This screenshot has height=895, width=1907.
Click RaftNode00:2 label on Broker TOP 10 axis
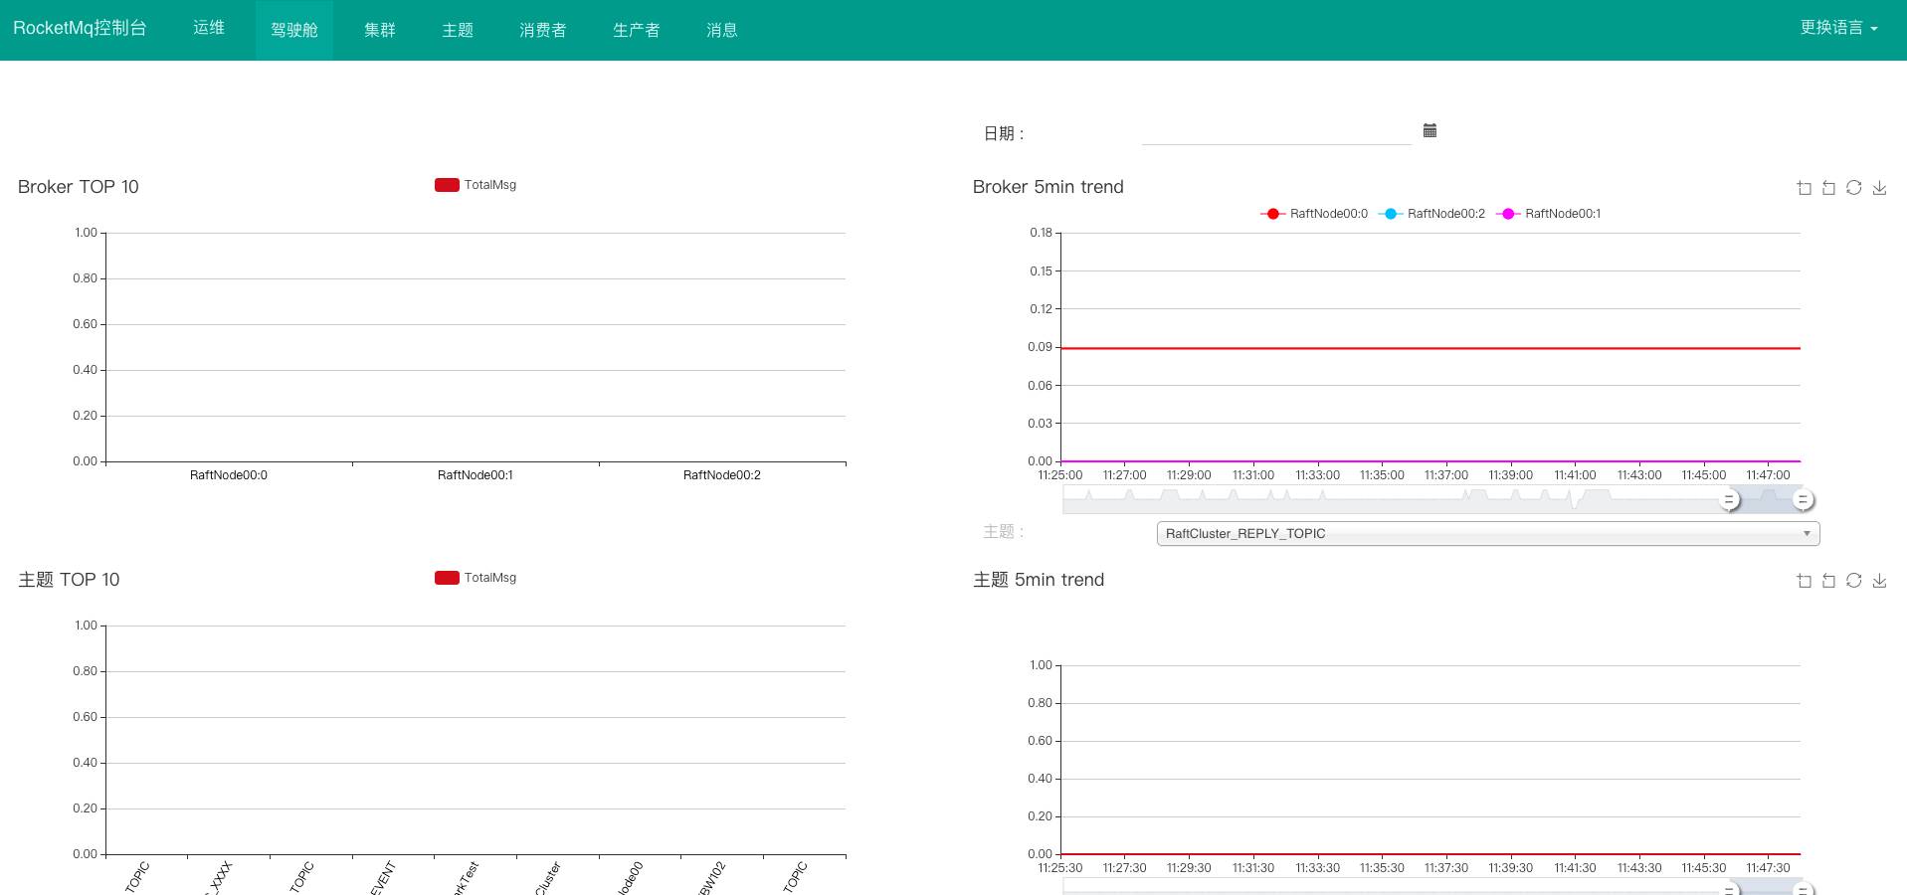pyautogui.click(x=722, y=475)
